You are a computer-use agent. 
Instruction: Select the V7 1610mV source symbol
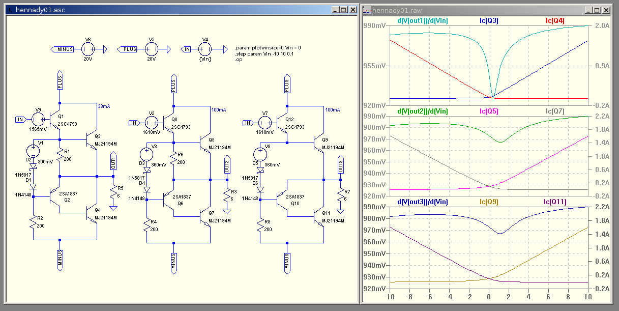pos(266,123)
